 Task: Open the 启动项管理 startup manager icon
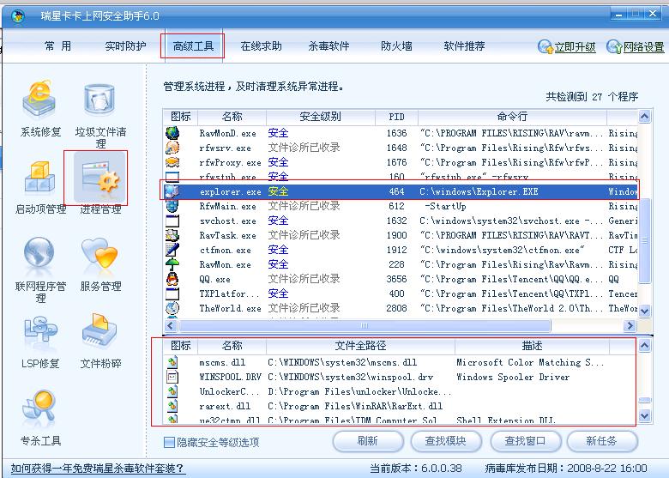point(40,177)
